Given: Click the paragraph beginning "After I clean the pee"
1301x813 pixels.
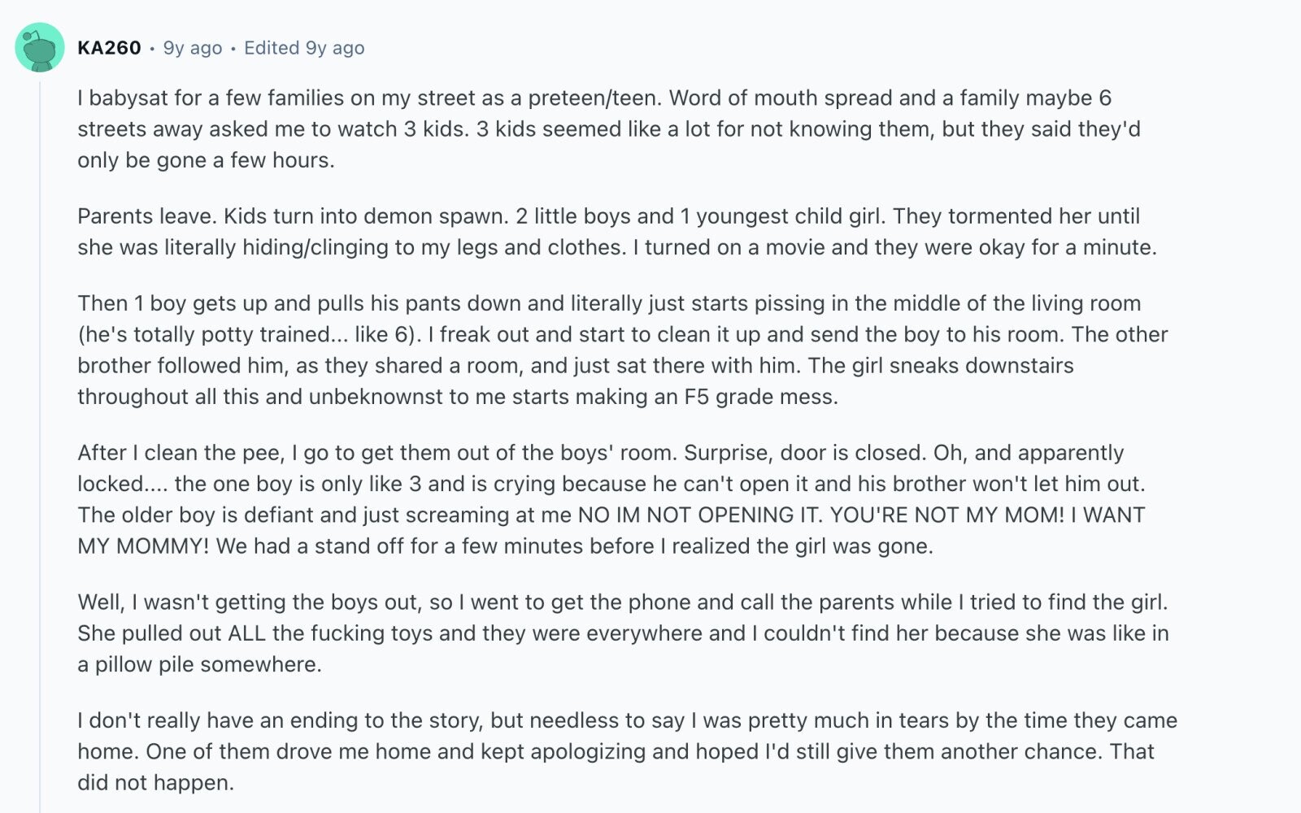Looking at the screenshot, I should [x=611, y=499].
